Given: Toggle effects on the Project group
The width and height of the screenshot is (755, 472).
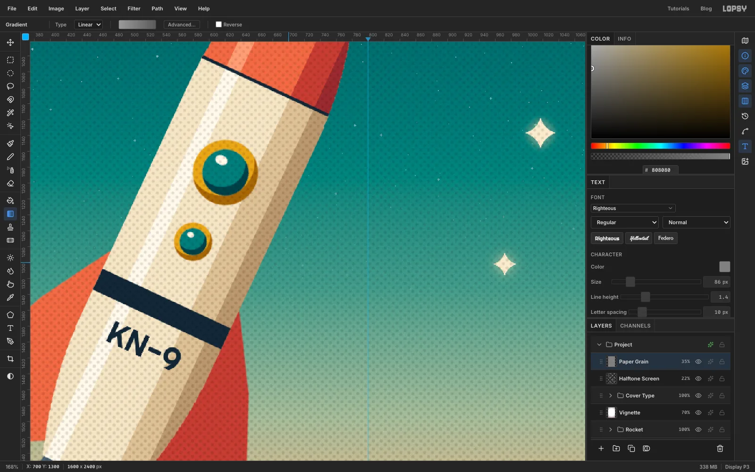Looking at the screenshot, I should [x=711, y=345].
